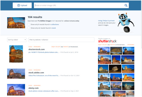Open the shutterstock.com result link
Viewport: 142px width, 97px height.
(44, 52)
